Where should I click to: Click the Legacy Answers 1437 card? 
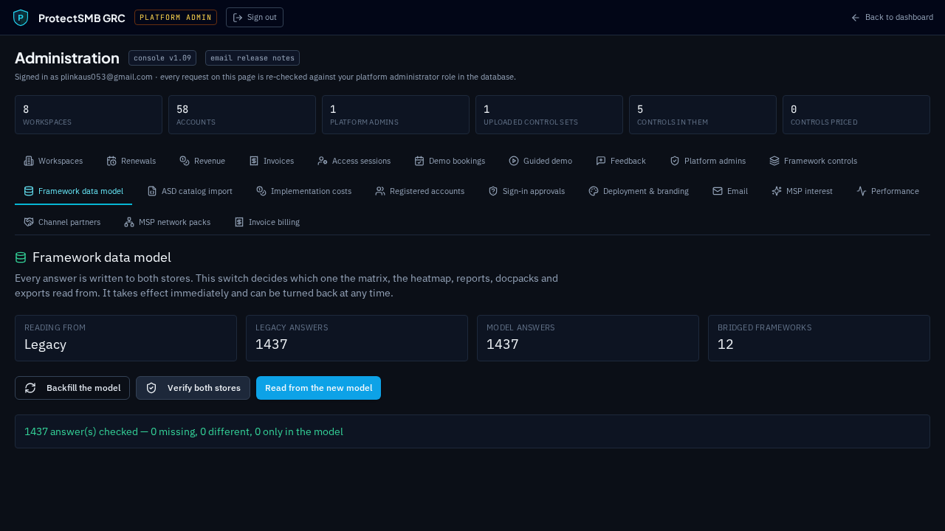click(x=357, y=339)
